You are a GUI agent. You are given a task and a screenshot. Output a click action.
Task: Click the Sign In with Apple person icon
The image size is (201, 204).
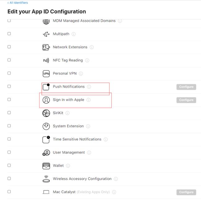point(46,100)
